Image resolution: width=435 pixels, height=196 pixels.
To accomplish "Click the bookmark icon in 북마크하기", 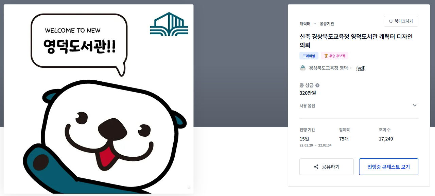I will tap(391, 21).
